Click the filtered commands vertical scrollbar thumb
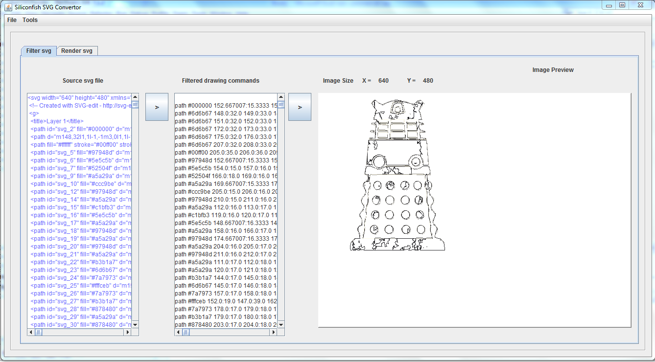The width and height of the screenshot is (655, 362). pyautogui.click(x=281, y=104)
